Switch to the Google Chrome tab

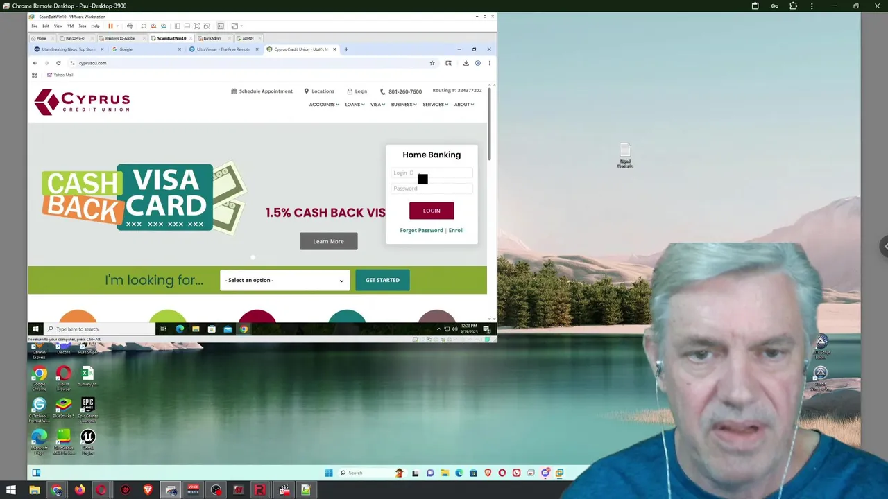click(x=146, y=49)
